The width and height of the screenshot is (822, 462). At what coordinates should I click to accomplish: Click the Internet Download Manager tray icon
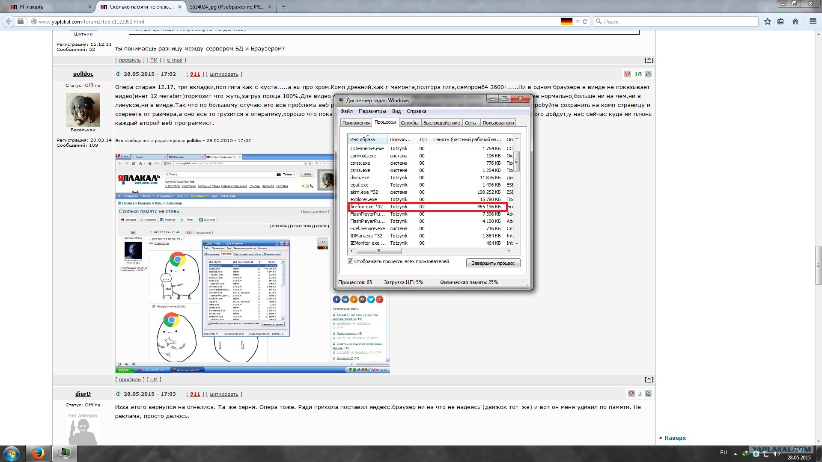(x=746, y=454)
